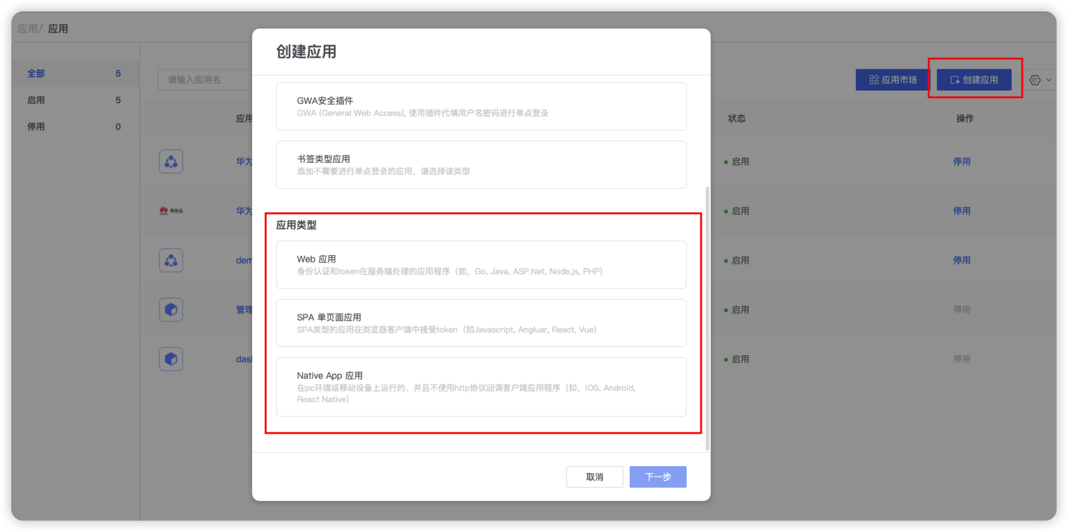Open the 应用市场 button
This screenshot has width=1068, height=532.
click(892, 79)
